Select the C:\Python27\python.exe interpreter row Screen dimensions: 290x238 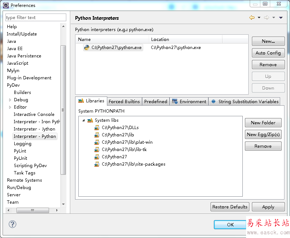coord(162,48)
